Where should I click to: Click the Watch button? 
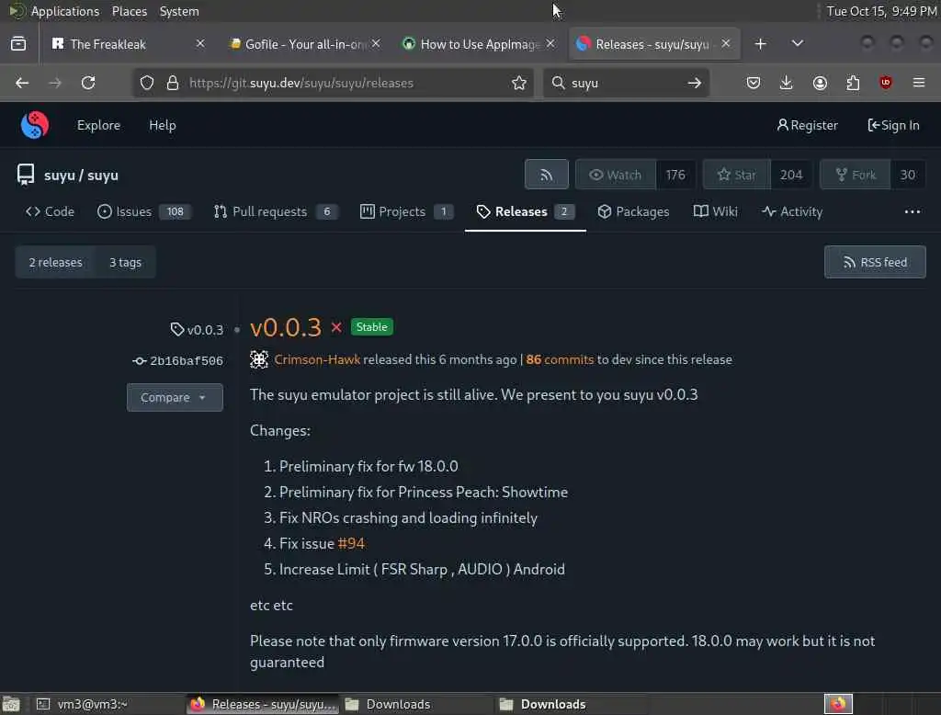[x=615, y=175]
